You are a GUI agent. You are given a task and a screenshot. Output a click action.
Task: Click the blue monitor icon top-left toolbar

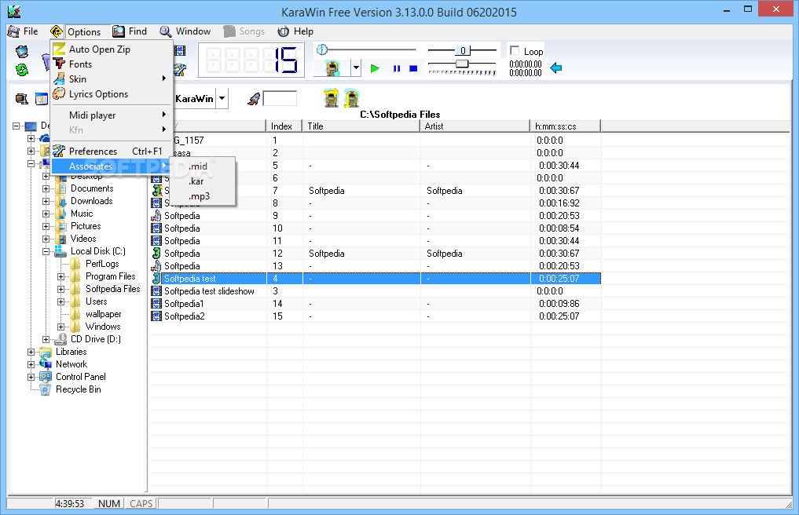point(22,52)
